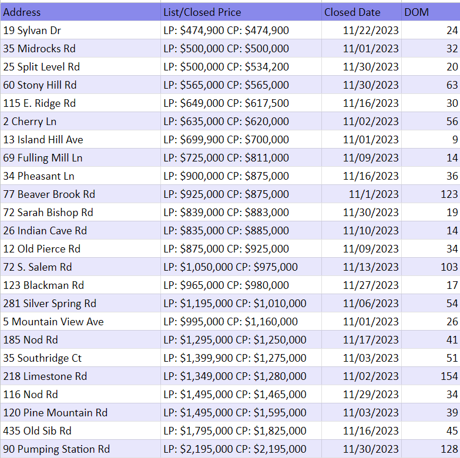Select the 25 Split Level Rd address cell

coord(41,66)
